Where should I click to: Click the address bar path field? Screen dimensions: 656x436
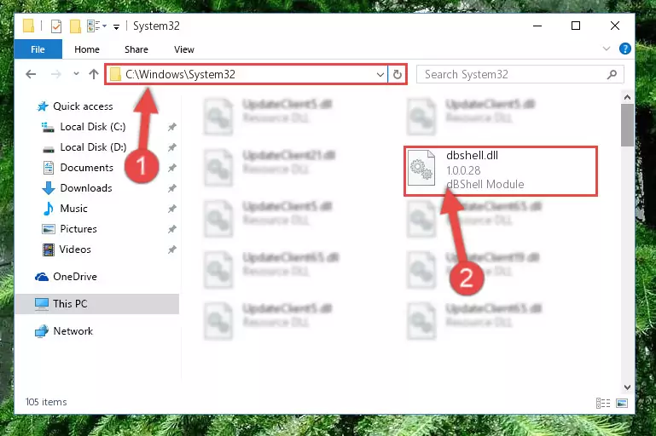[247, 74]
